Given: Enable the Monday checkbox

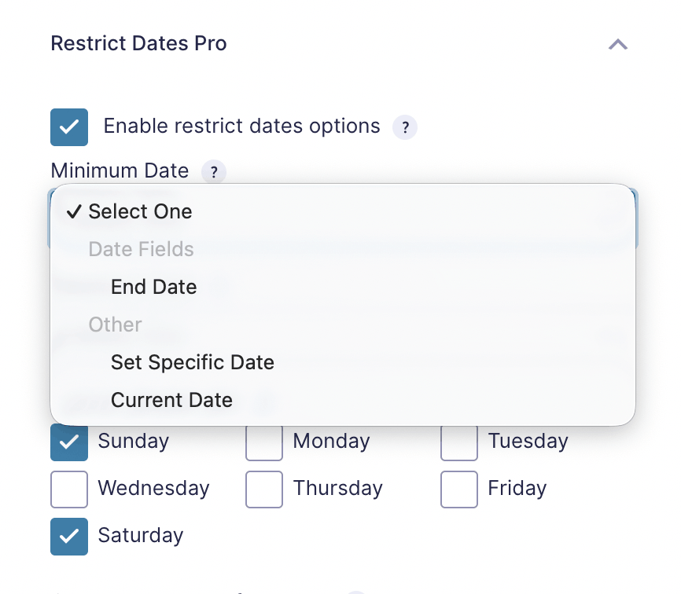Looking at the screenshot, I should (x=264, y=442).
